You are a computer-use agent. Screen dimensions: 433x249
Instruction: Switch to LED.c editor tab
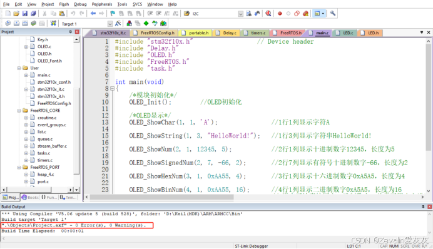coord(345,33)
